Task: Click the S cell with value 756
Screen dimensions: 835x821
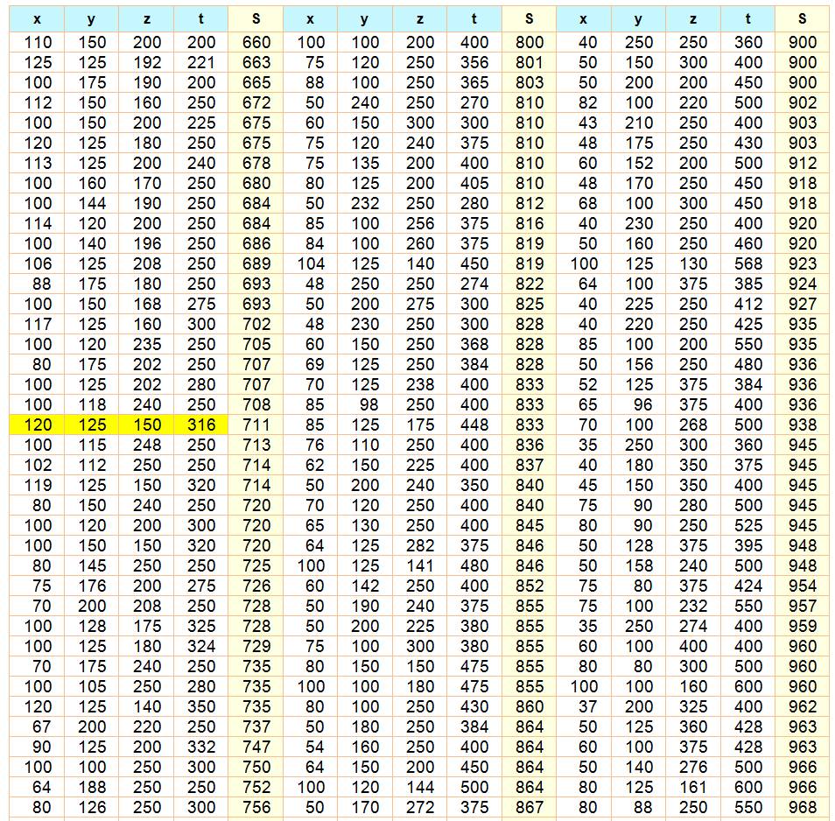Action: pyautogui.click(x=256, y=807)
